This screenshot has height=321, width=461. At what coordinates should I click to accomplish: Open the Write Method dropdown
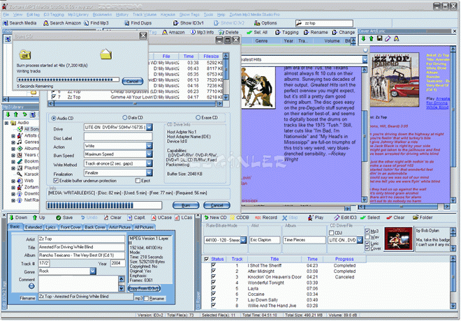coord(149,163)
